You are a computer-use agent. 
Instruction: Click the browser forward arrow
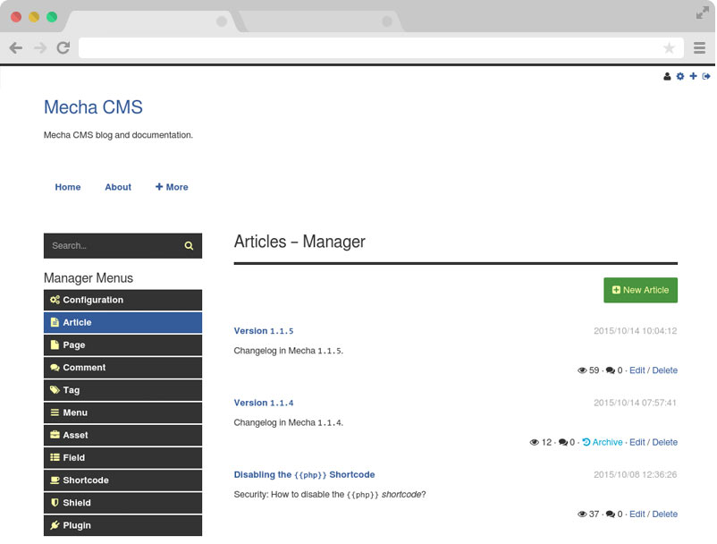[x=40, y=47]
